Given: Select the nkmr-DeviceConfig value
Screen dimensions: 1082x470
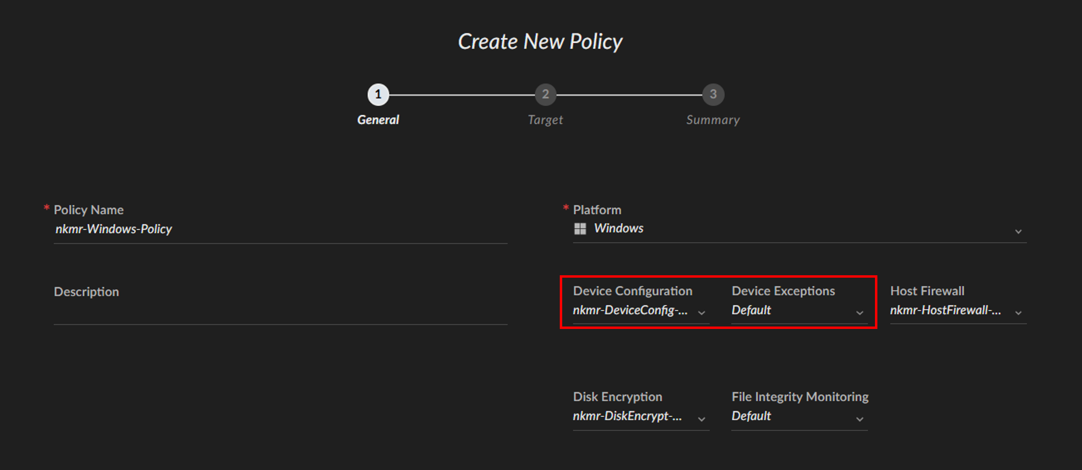Looking at the screenshot, I should (x=630, y=310).
